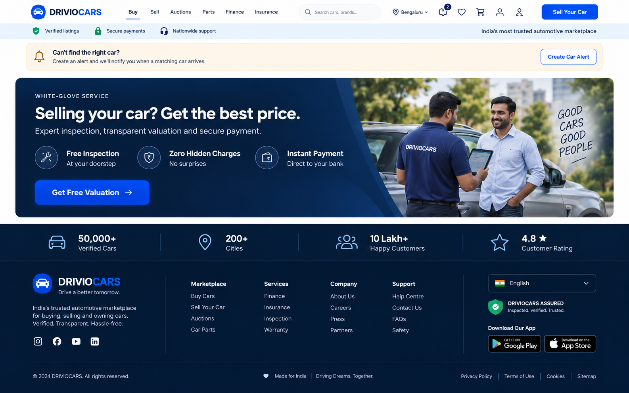
Task: Open the Insurance nav item in header
Action: click(267, 12)
